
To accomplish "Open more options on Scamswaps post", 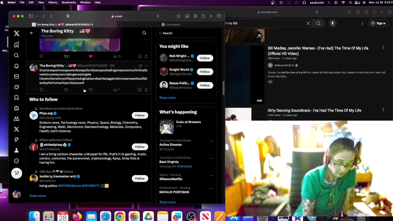I will (x=146, y=66).
